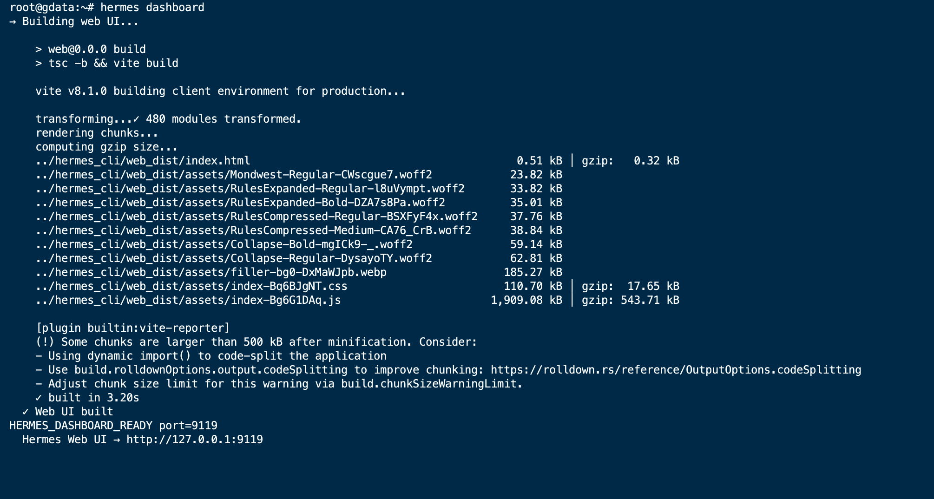Click the filler-bg0 webp file path

(211, 272)
